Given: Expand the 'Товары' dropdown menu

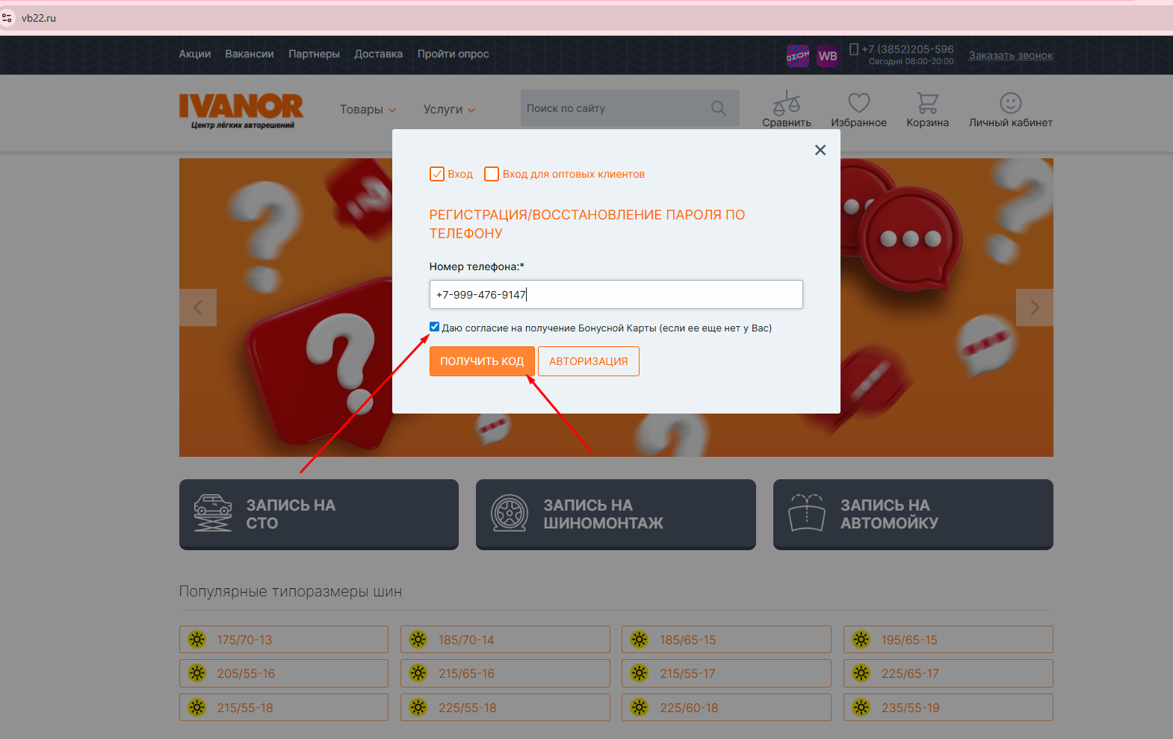Looking at the screenshot, I should (368, 110).
